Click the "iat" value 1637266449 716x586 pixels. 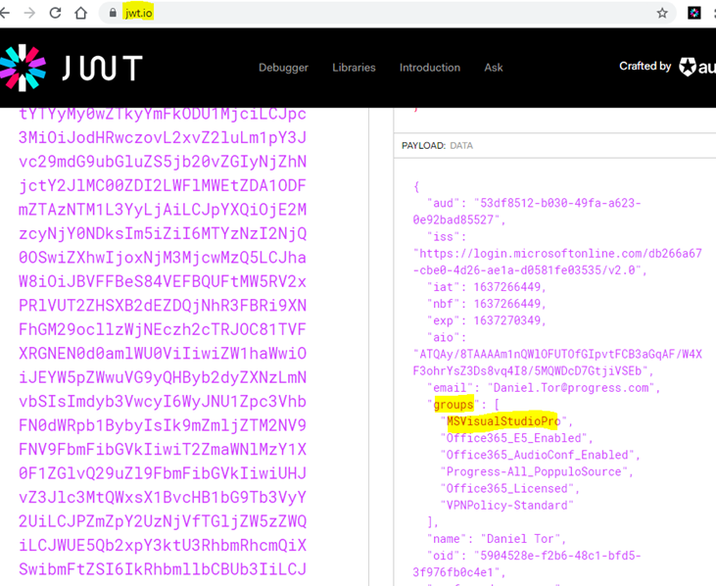point(506,287)
